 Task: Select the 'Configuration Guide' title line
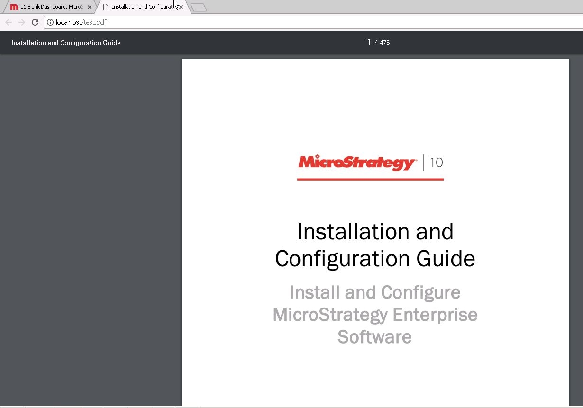click(375, 259)
